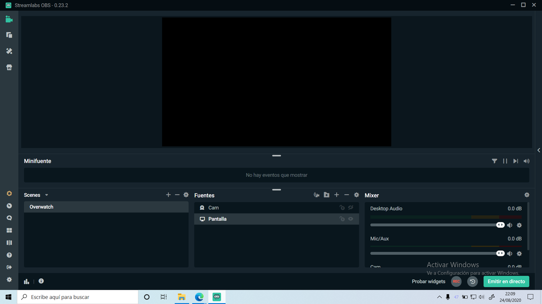Viewport: 542px width, 304px height.
Task: Open Mic/Aux settings gear
Action: click(x=519, y=253)
